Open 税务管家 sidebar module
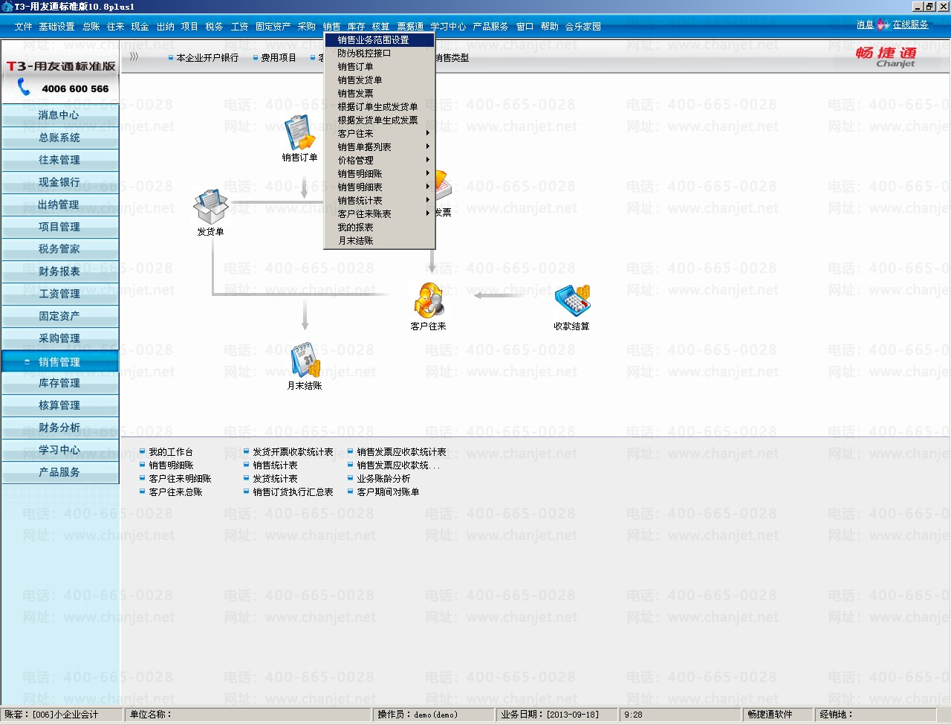Image resolution: width=951 pixels, height=725 pixels. [x=59, y=249]
